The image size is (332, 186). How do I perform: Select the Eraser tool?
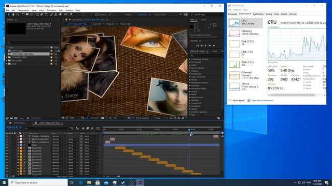(60, 14)
